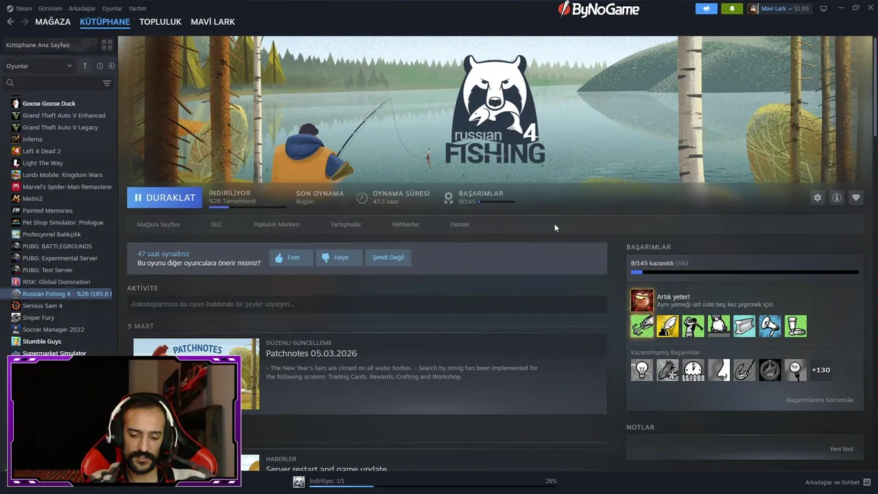Open the Yardım menu

click(x=137, y=8)
